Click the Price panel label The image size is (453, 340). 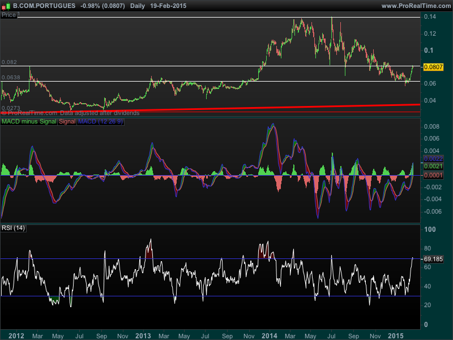pyautogui.click(x=9, y=15)
